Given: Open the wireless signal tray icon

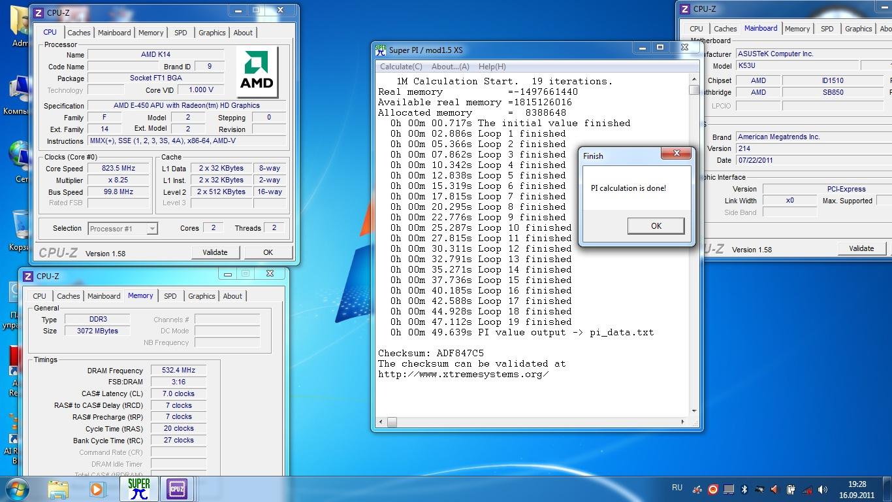Looking at the screenshot, I should (807, 489).
